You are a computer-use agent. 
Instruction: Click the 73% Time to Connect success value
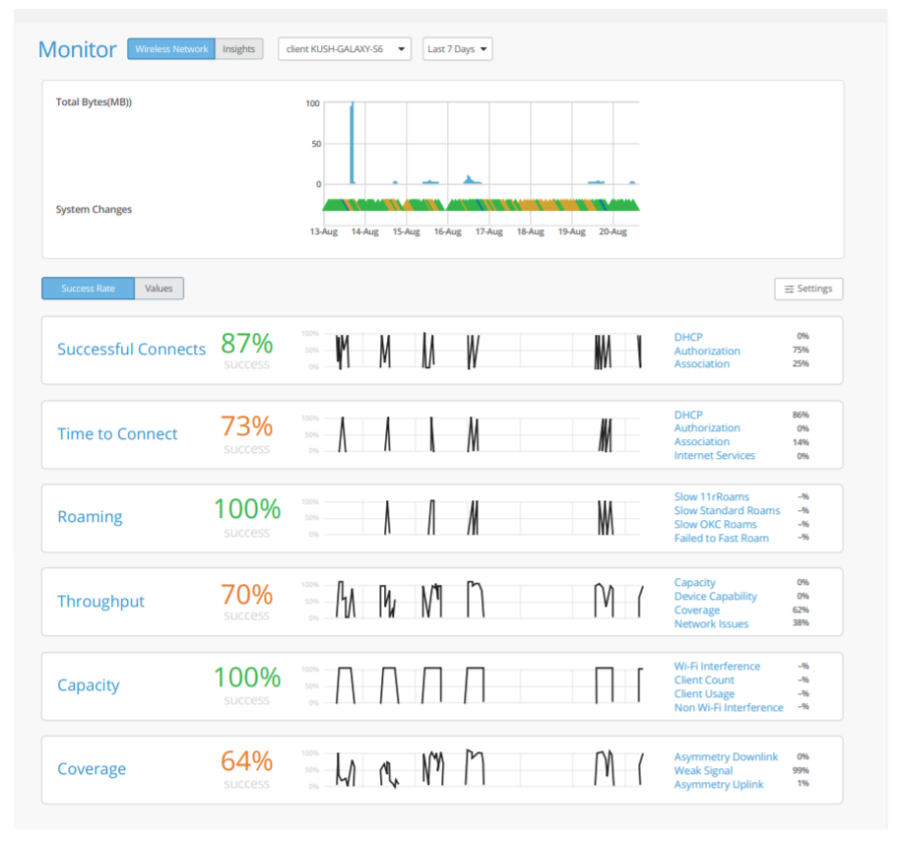point(247,426)
